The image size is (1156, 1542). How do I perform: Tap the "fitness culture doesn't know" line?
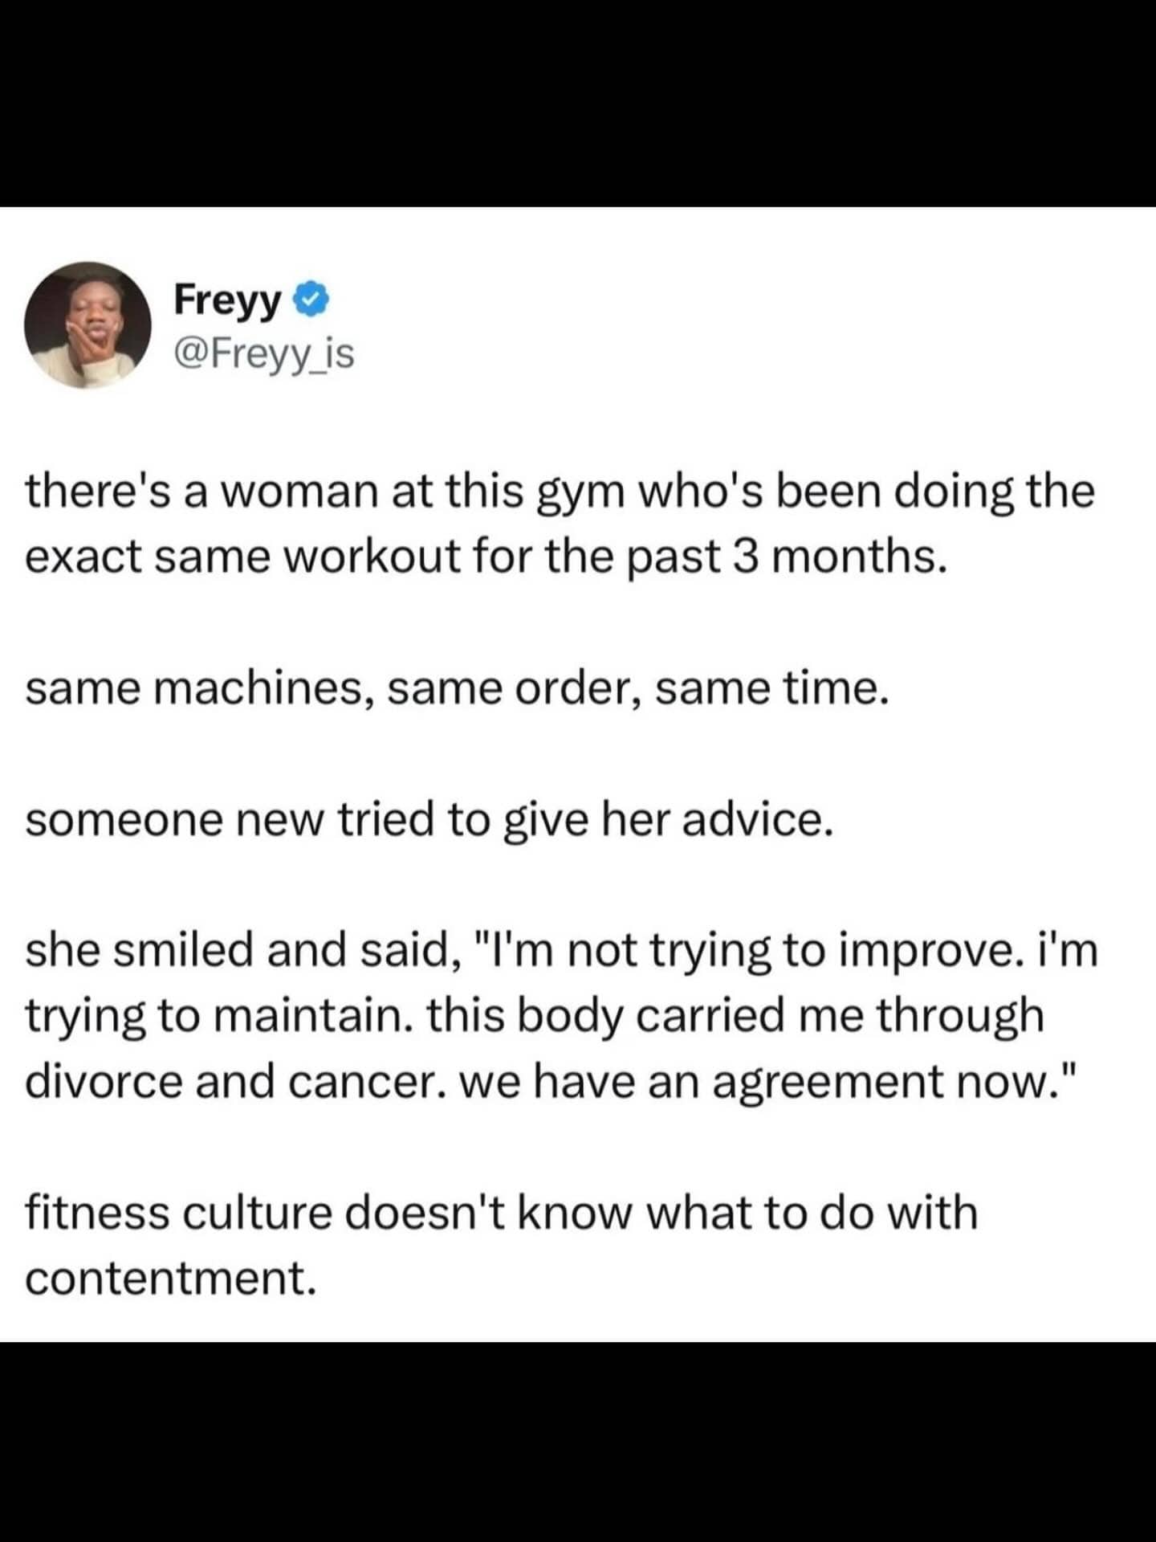pos(502,1213)
